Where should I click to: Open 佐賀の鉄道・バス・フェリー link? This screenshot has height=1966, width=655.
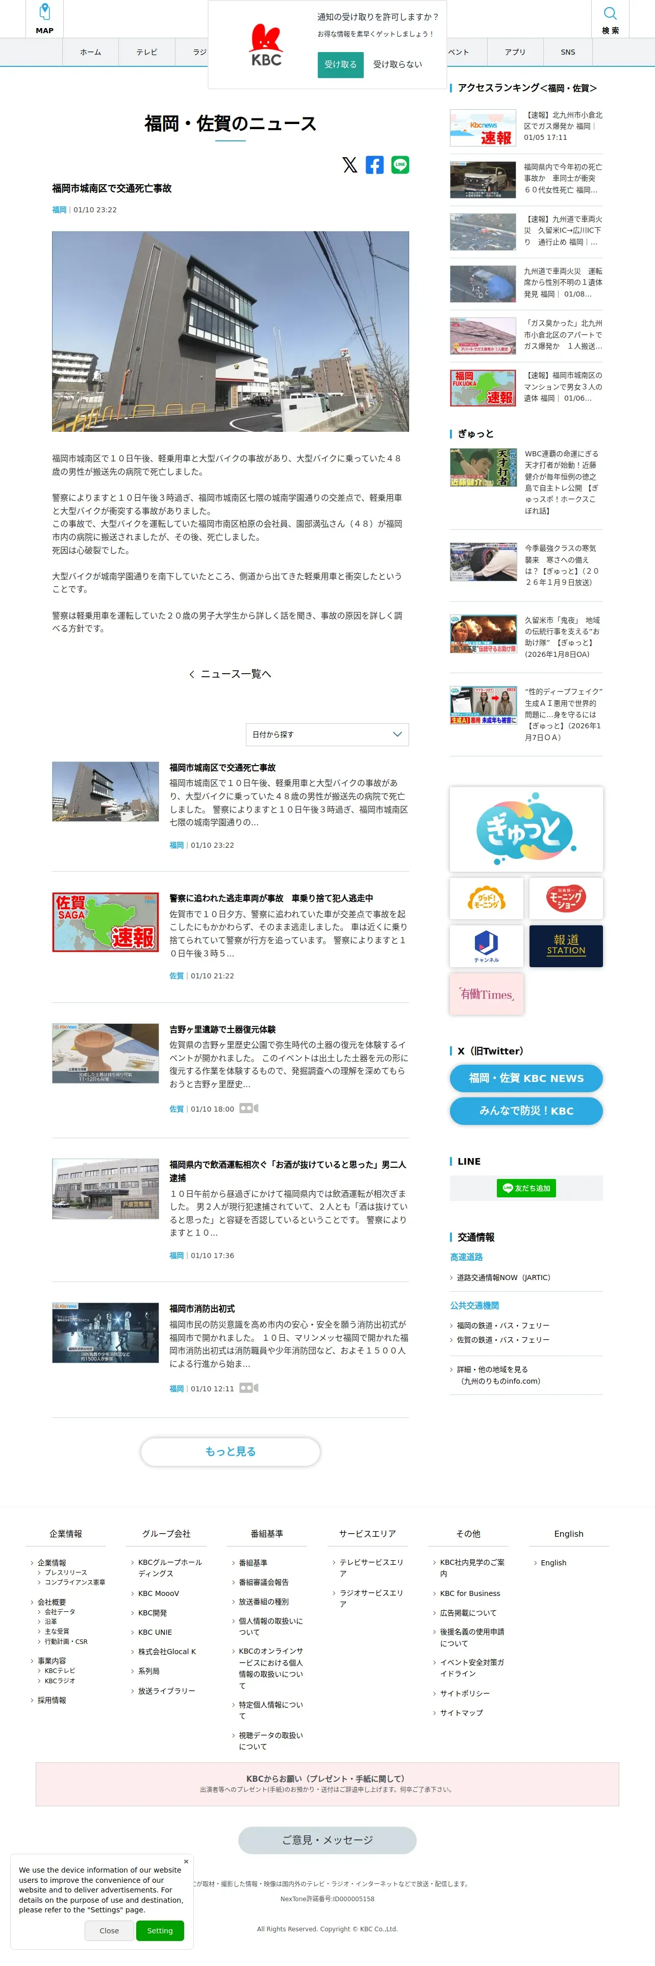tap(502, 1339)
